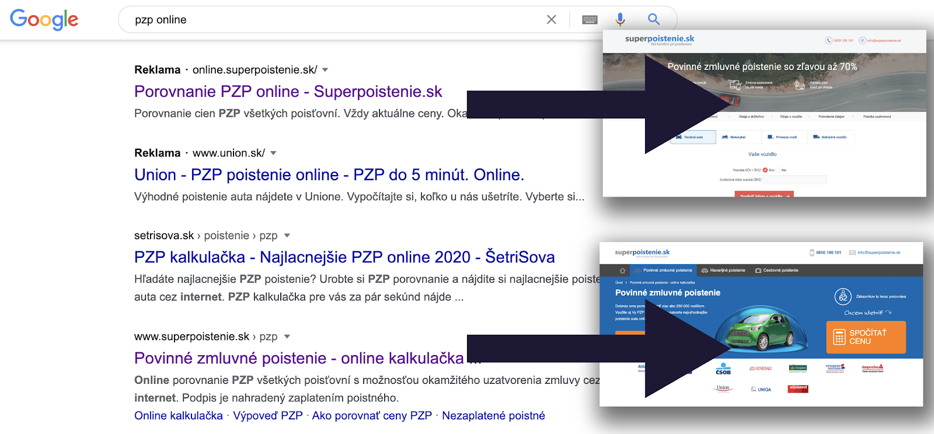This screenshot has height=434, width=934.
Task: Select 'Nákladné vozidlo' vehicle tab in upper preview
Action: pos(831,137)
